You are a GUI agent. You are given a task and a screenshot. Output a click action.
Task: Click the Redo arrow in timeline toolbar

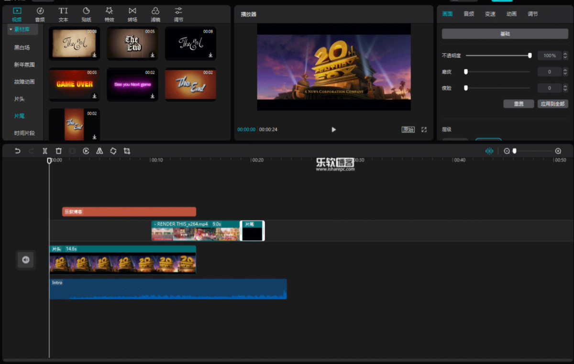pyautogui.click(x=31, y=151)
